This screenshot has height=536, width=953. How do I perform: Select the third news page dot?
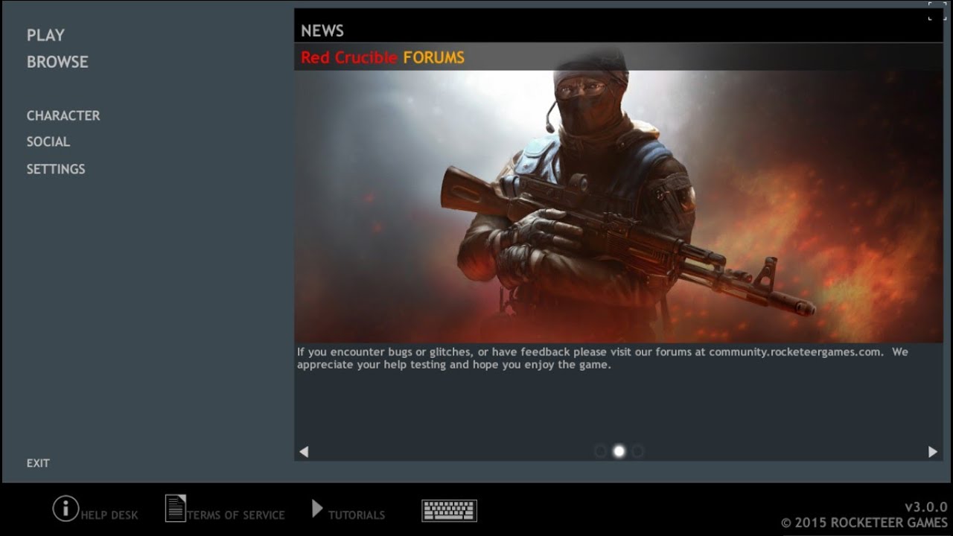click(637, 451)
